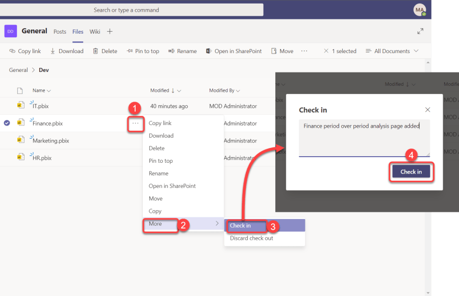Clear selection using '1 selected' X
This screenshot has width=459, height=296.
pos(326,51)
